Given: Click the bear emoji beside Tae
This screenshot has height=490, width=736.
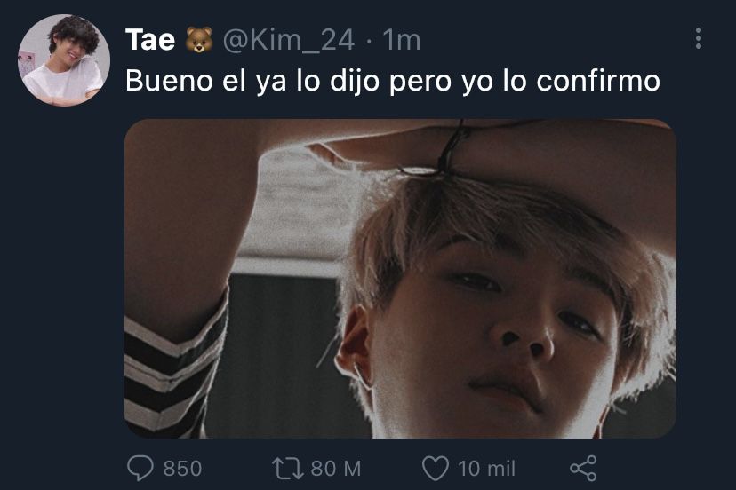Looking at the screenshot, I should 198,39.
